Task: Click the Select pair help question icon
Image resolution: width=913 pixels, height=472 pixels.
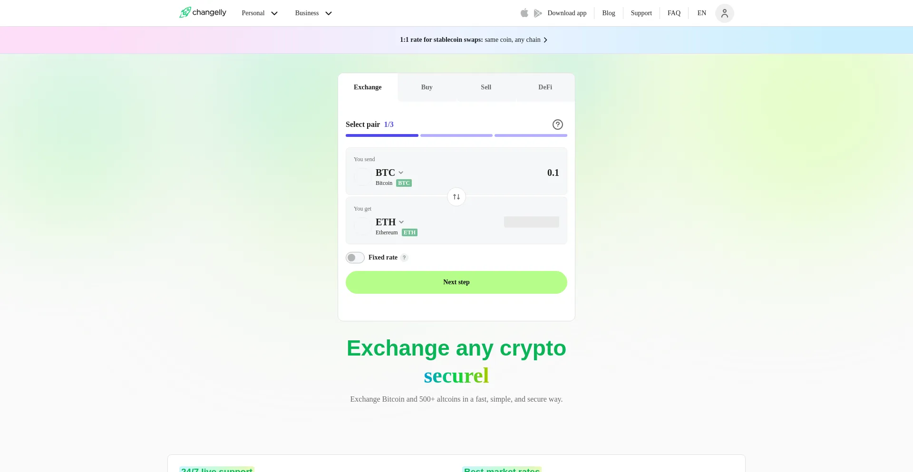Action: point(558,125)
